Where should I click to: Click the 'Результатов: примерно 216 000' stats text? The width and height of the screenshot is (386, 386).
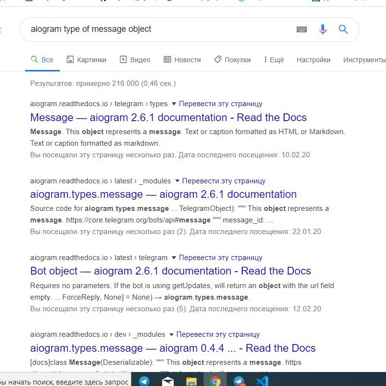(103, 83)
